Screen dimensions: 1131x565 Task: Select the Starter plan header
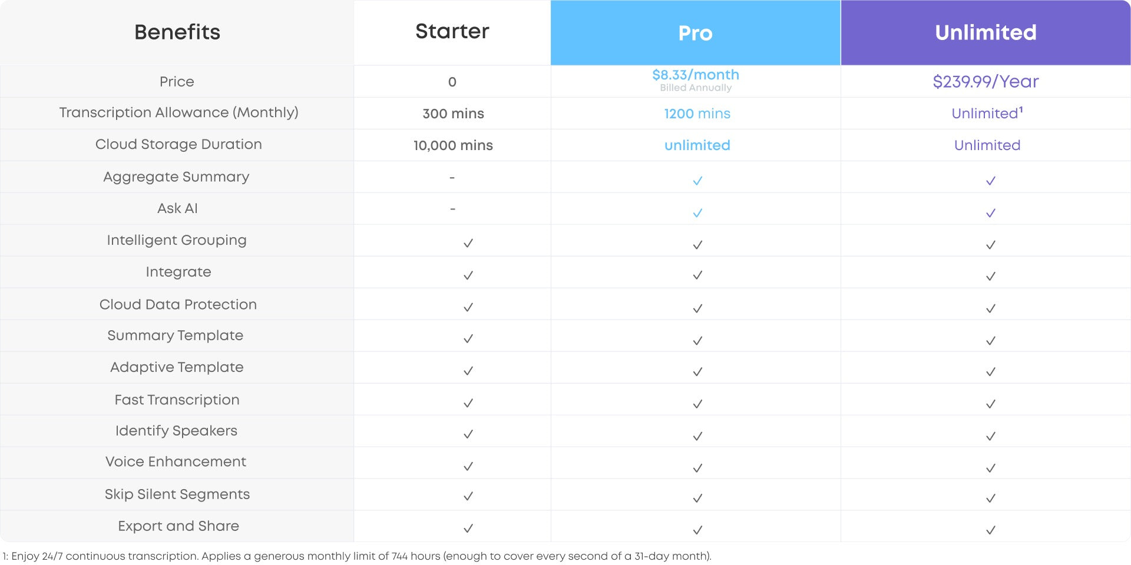[x=452, y=31]
